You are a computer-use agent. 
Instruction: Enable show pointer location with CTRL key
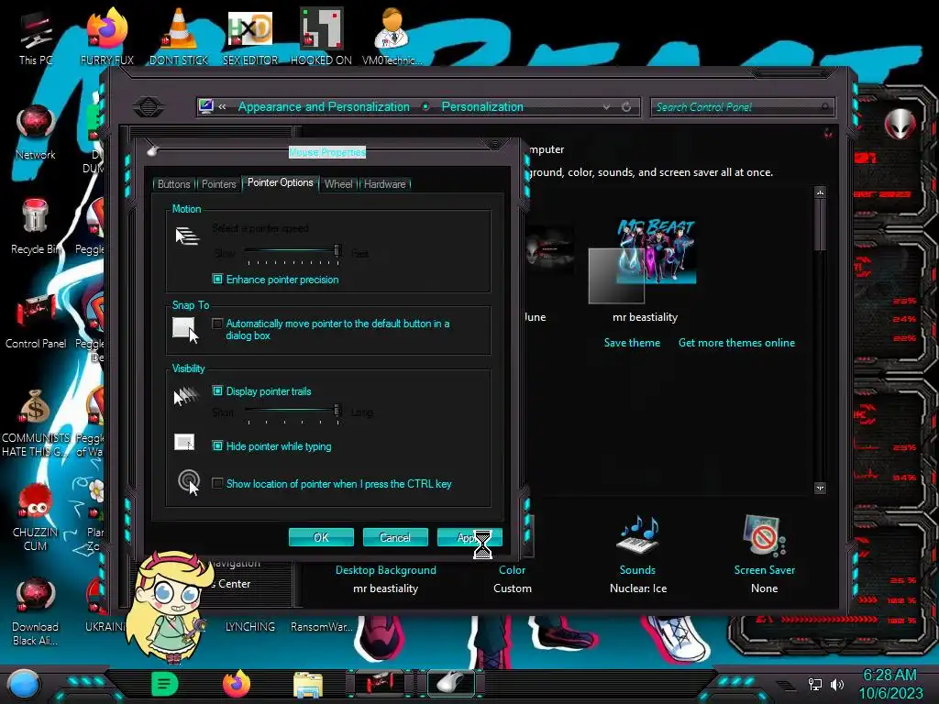point(217,483)
